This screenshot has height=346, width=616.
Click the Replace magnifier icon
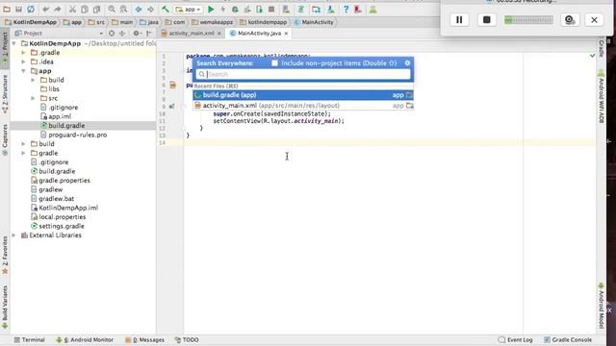tap(123, 9)
